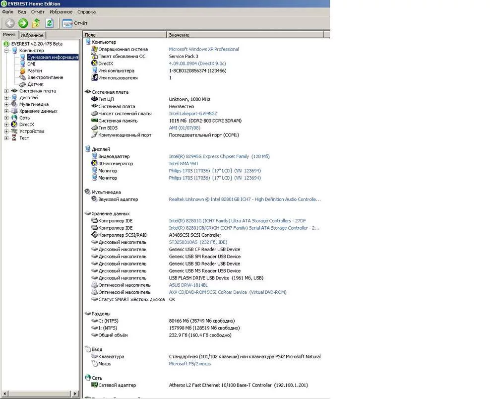Open the AMI (01/07/08) BIOS link
The height and width of the screenshot is (399, 496).
pos(185,128)
